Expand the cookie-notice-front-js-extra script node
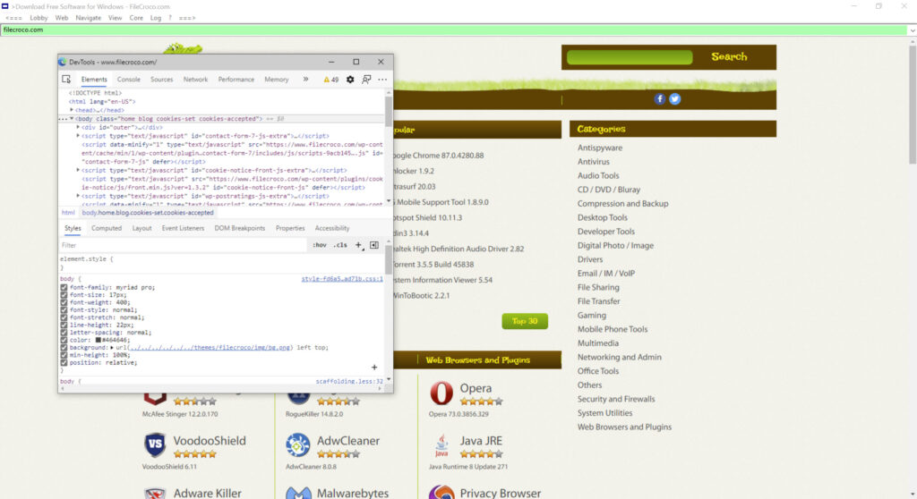Image resolution: width=917 pixels, height=499 pixels. coord(78,170)
